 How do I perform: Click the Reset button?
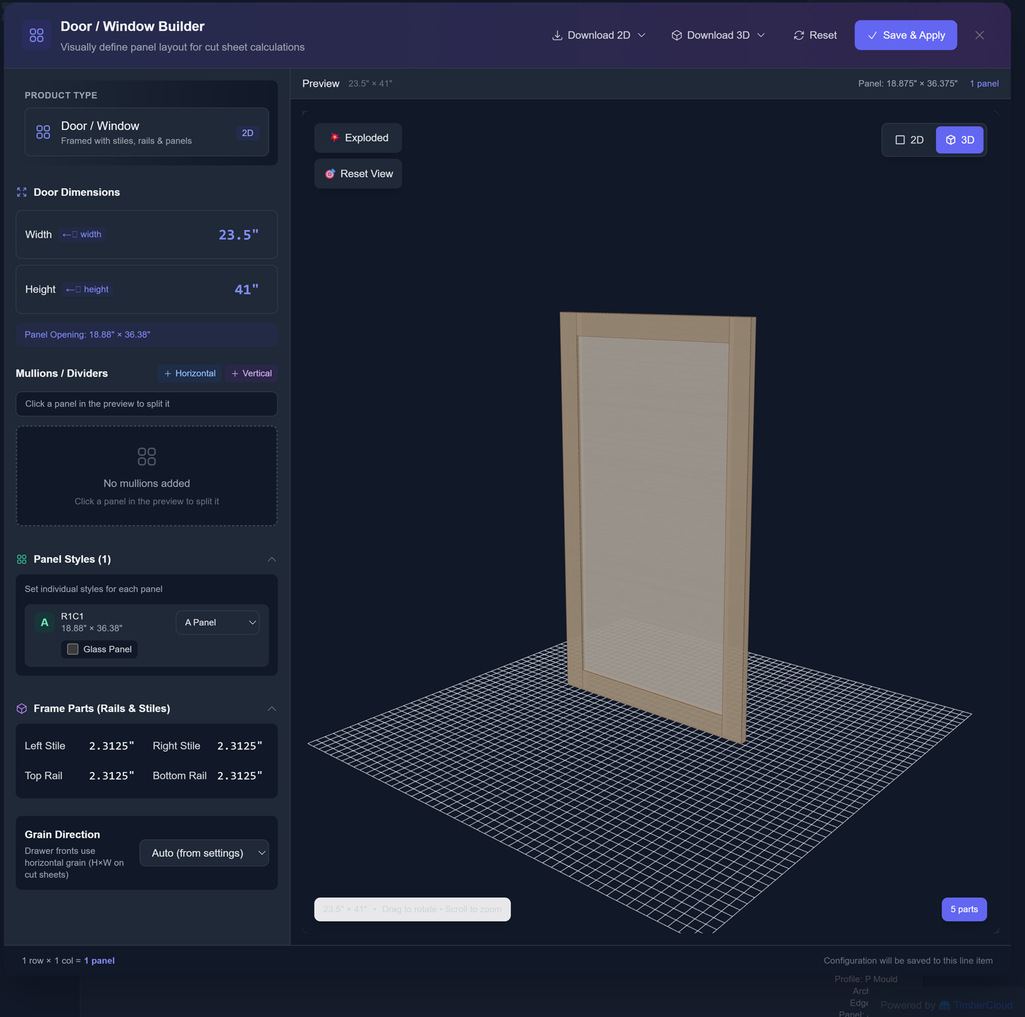tap(815, 35)
